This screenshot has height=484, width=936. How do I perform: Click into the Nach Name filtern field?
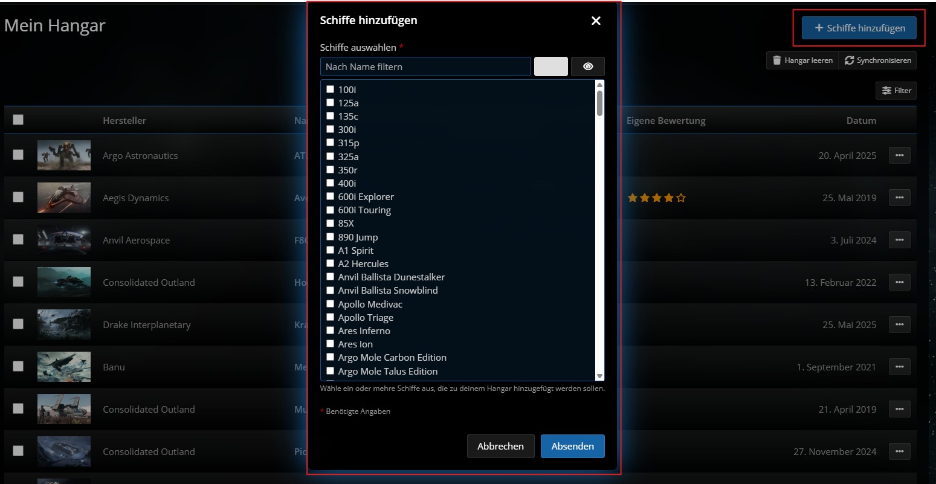click(x=425, y=66)
